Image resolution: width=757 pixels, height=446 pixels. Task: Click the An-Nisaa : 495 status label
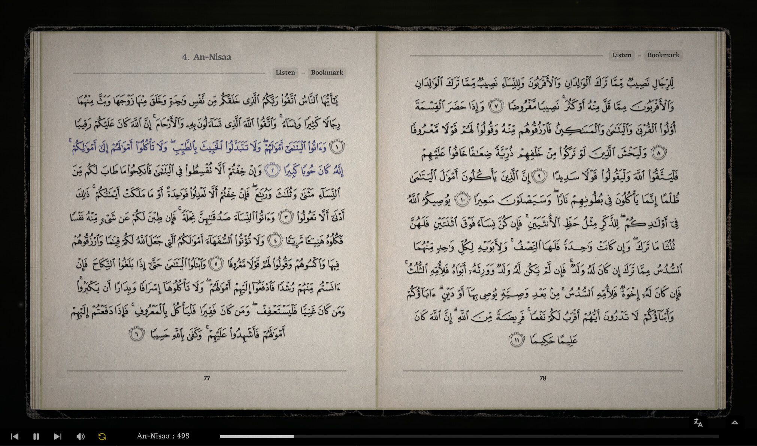[x=163, y=436]
